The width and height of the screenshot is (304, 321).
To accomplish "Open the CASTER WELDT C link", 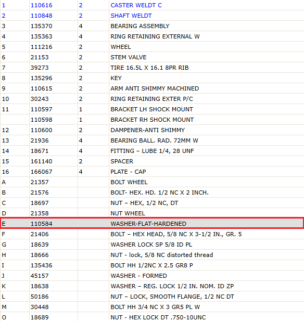I will 136,5.
